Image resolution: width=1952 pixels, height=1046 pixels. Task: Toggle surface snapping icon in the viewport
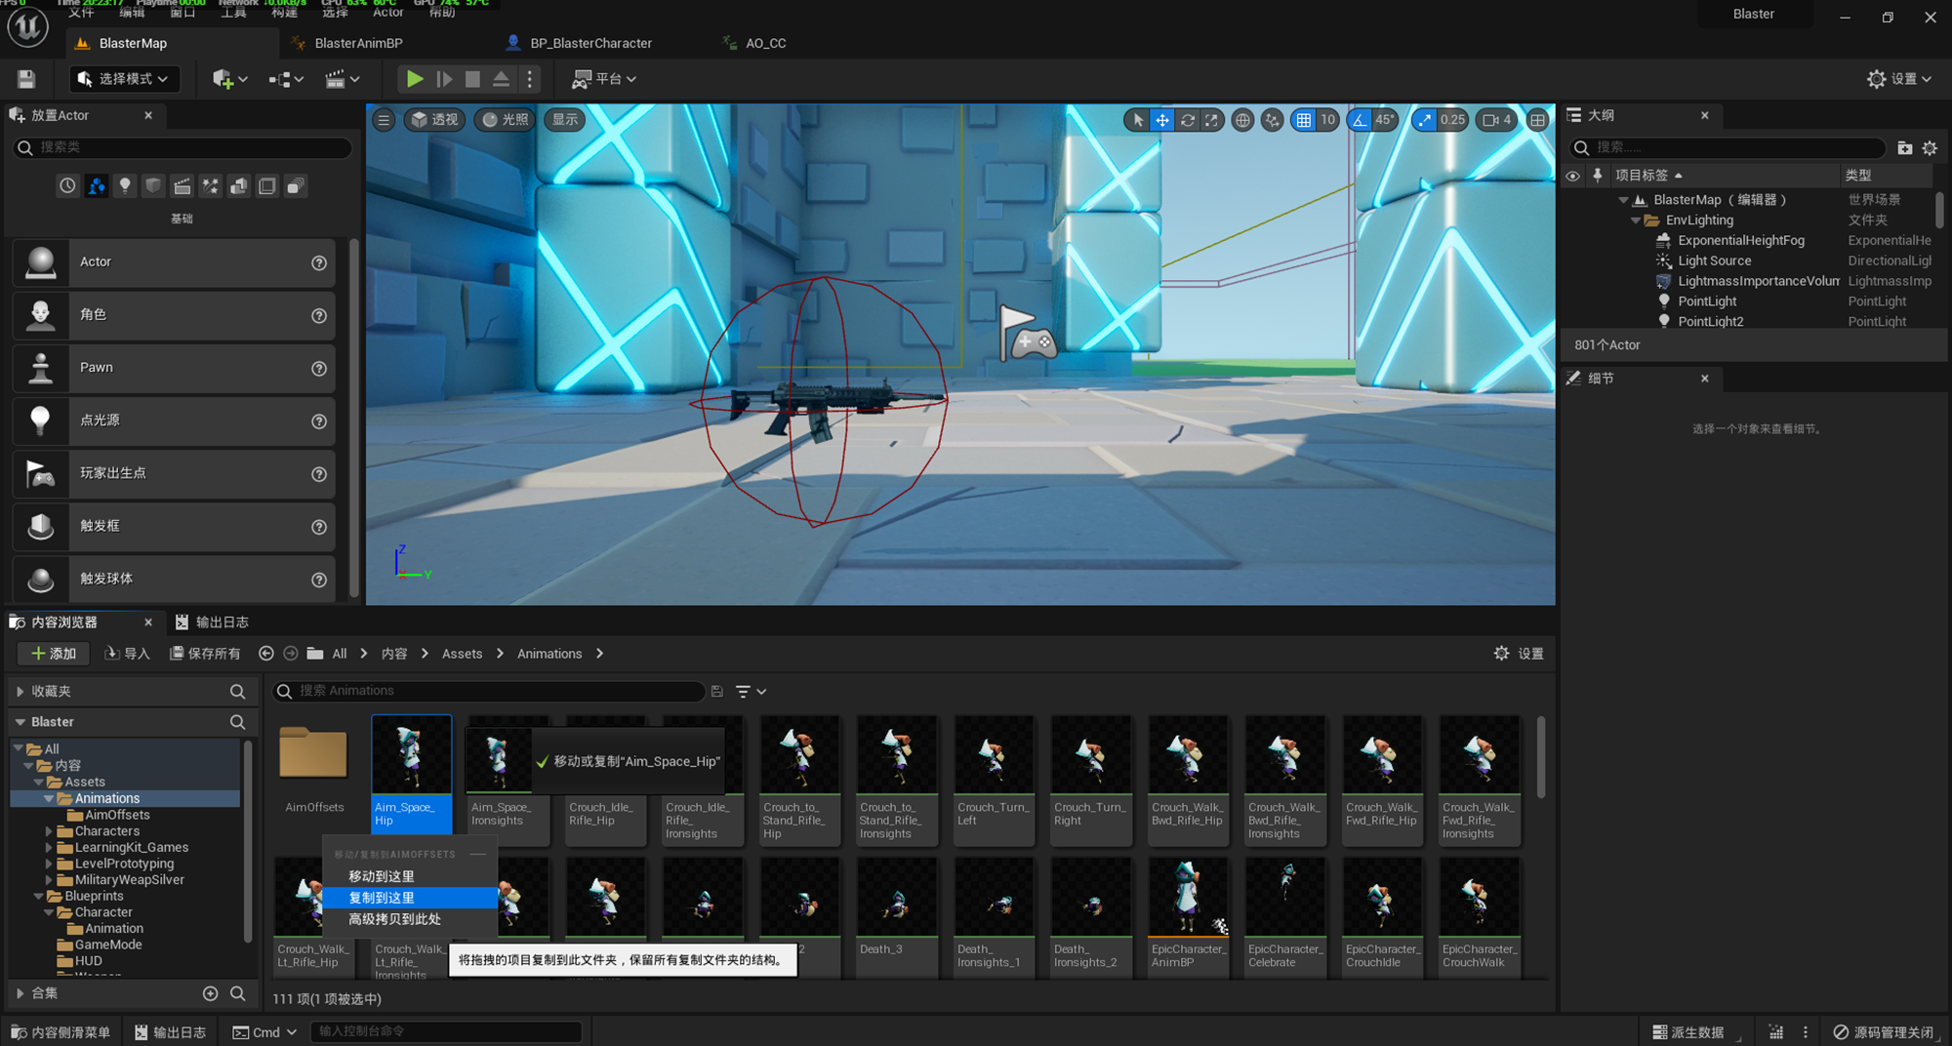point(1272,120)
